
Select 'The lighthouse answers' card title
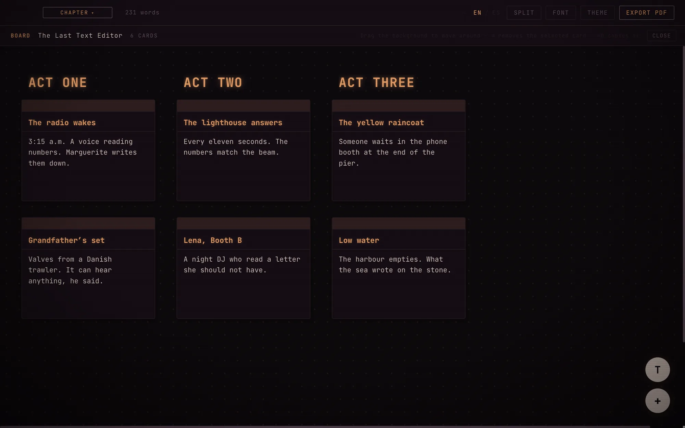[x=233, y=123]
